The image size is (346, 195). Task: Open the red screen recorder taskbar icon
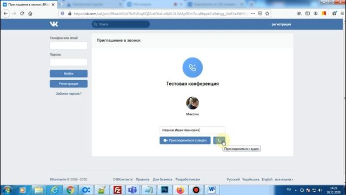[x=196, y=190]
